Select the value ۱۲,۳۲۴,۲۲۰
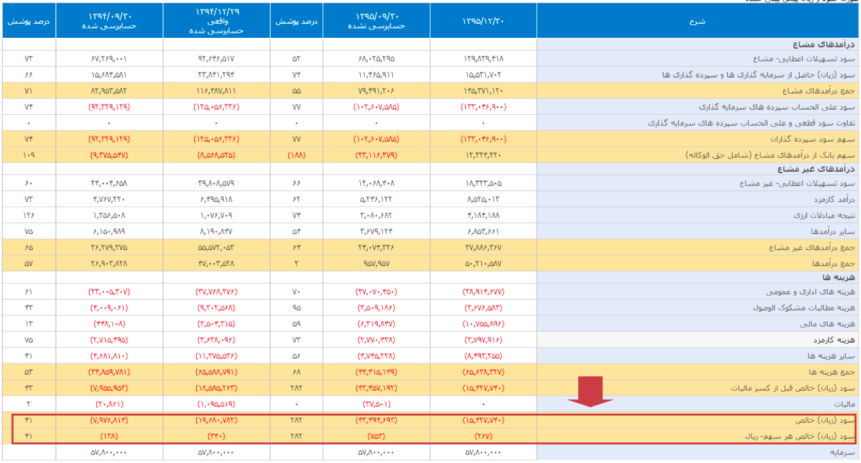This screenshot has width=861, height=463. [483, 155]
